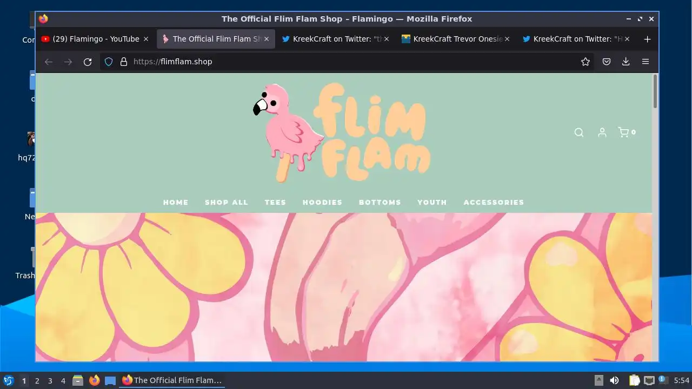Click the blue show desktop taskbar icon

click(x=110, y=380)
